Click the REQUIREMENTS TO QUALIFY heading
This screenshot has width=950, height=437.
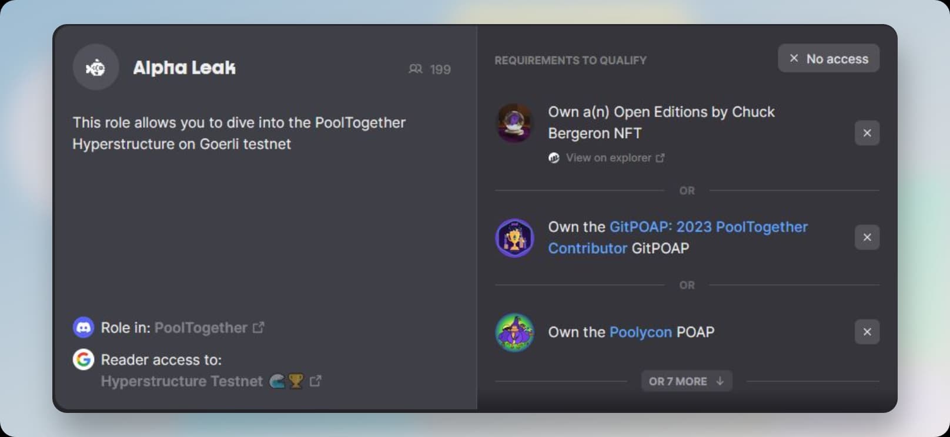(570, 60)
